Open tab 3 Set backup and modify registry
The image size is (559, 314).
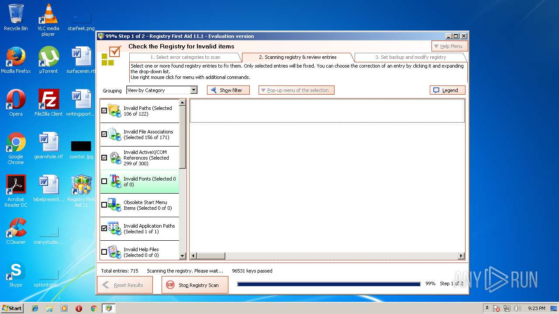[411, 57]
